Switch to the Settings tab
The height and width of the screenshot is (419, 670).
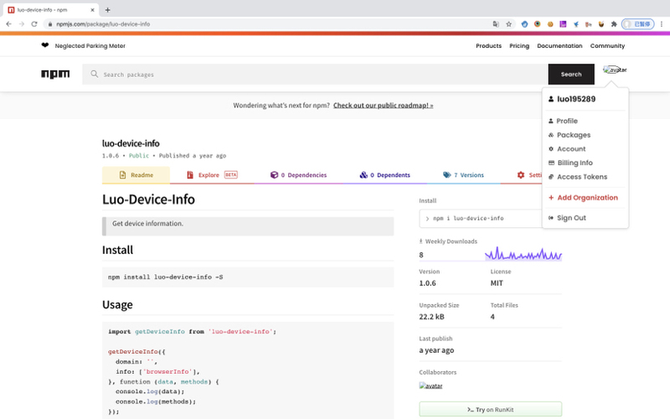[529, 175]
